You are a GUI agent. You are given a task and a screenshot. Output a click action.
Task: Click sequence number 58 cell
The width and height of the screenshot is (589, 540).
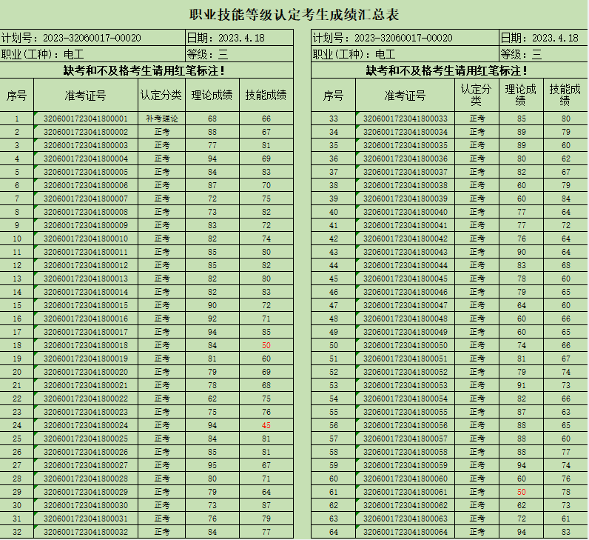333,452
